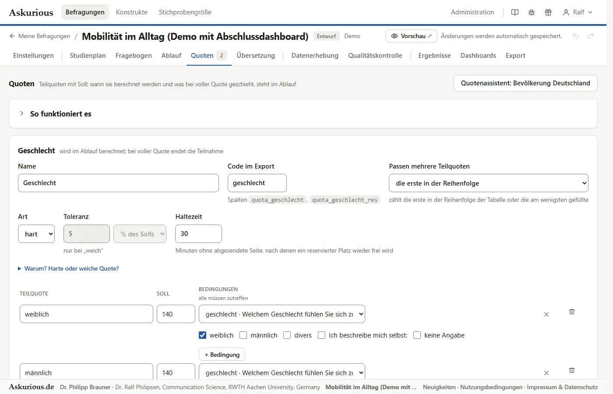Click the bug report icon

[x=532, y=12]
